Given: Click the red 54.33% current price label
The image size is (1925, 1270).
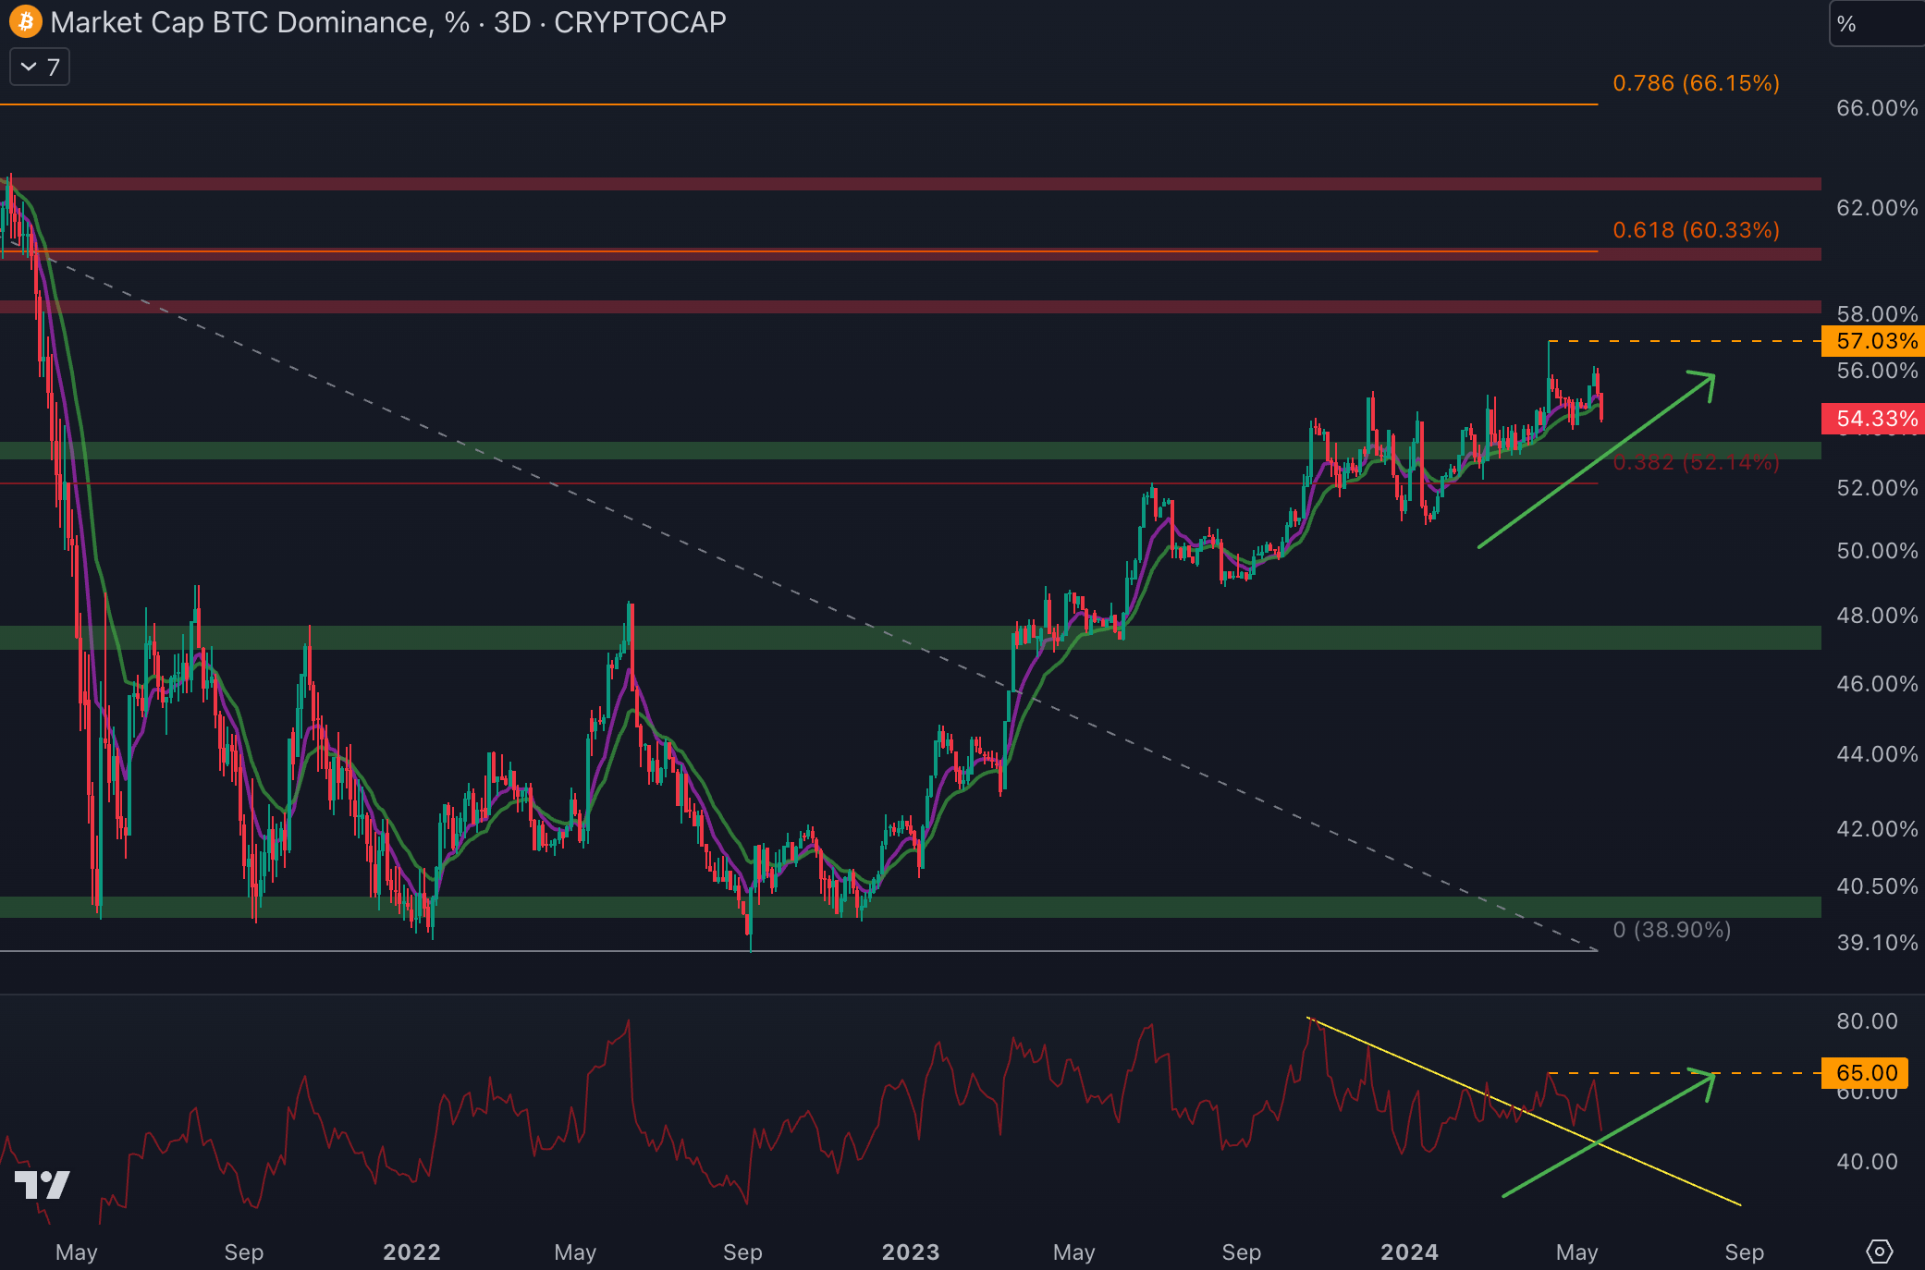Looking at the screenshot, I should [1875, 419].
